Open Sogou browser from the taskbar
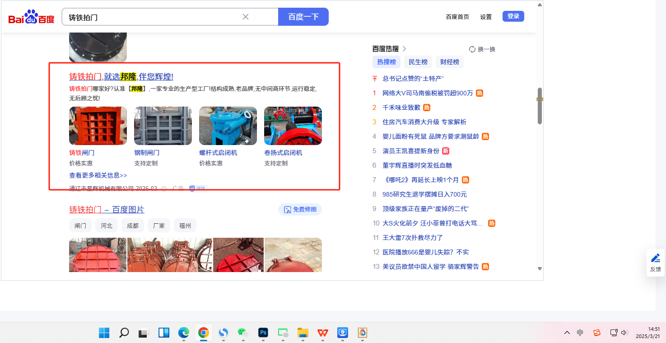 (223, 333)
